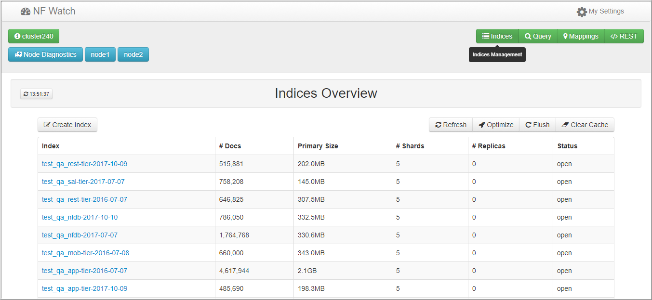Click the 515,881 docs cell
Screen dimensions: 652x300
click(x=254, y=164)
